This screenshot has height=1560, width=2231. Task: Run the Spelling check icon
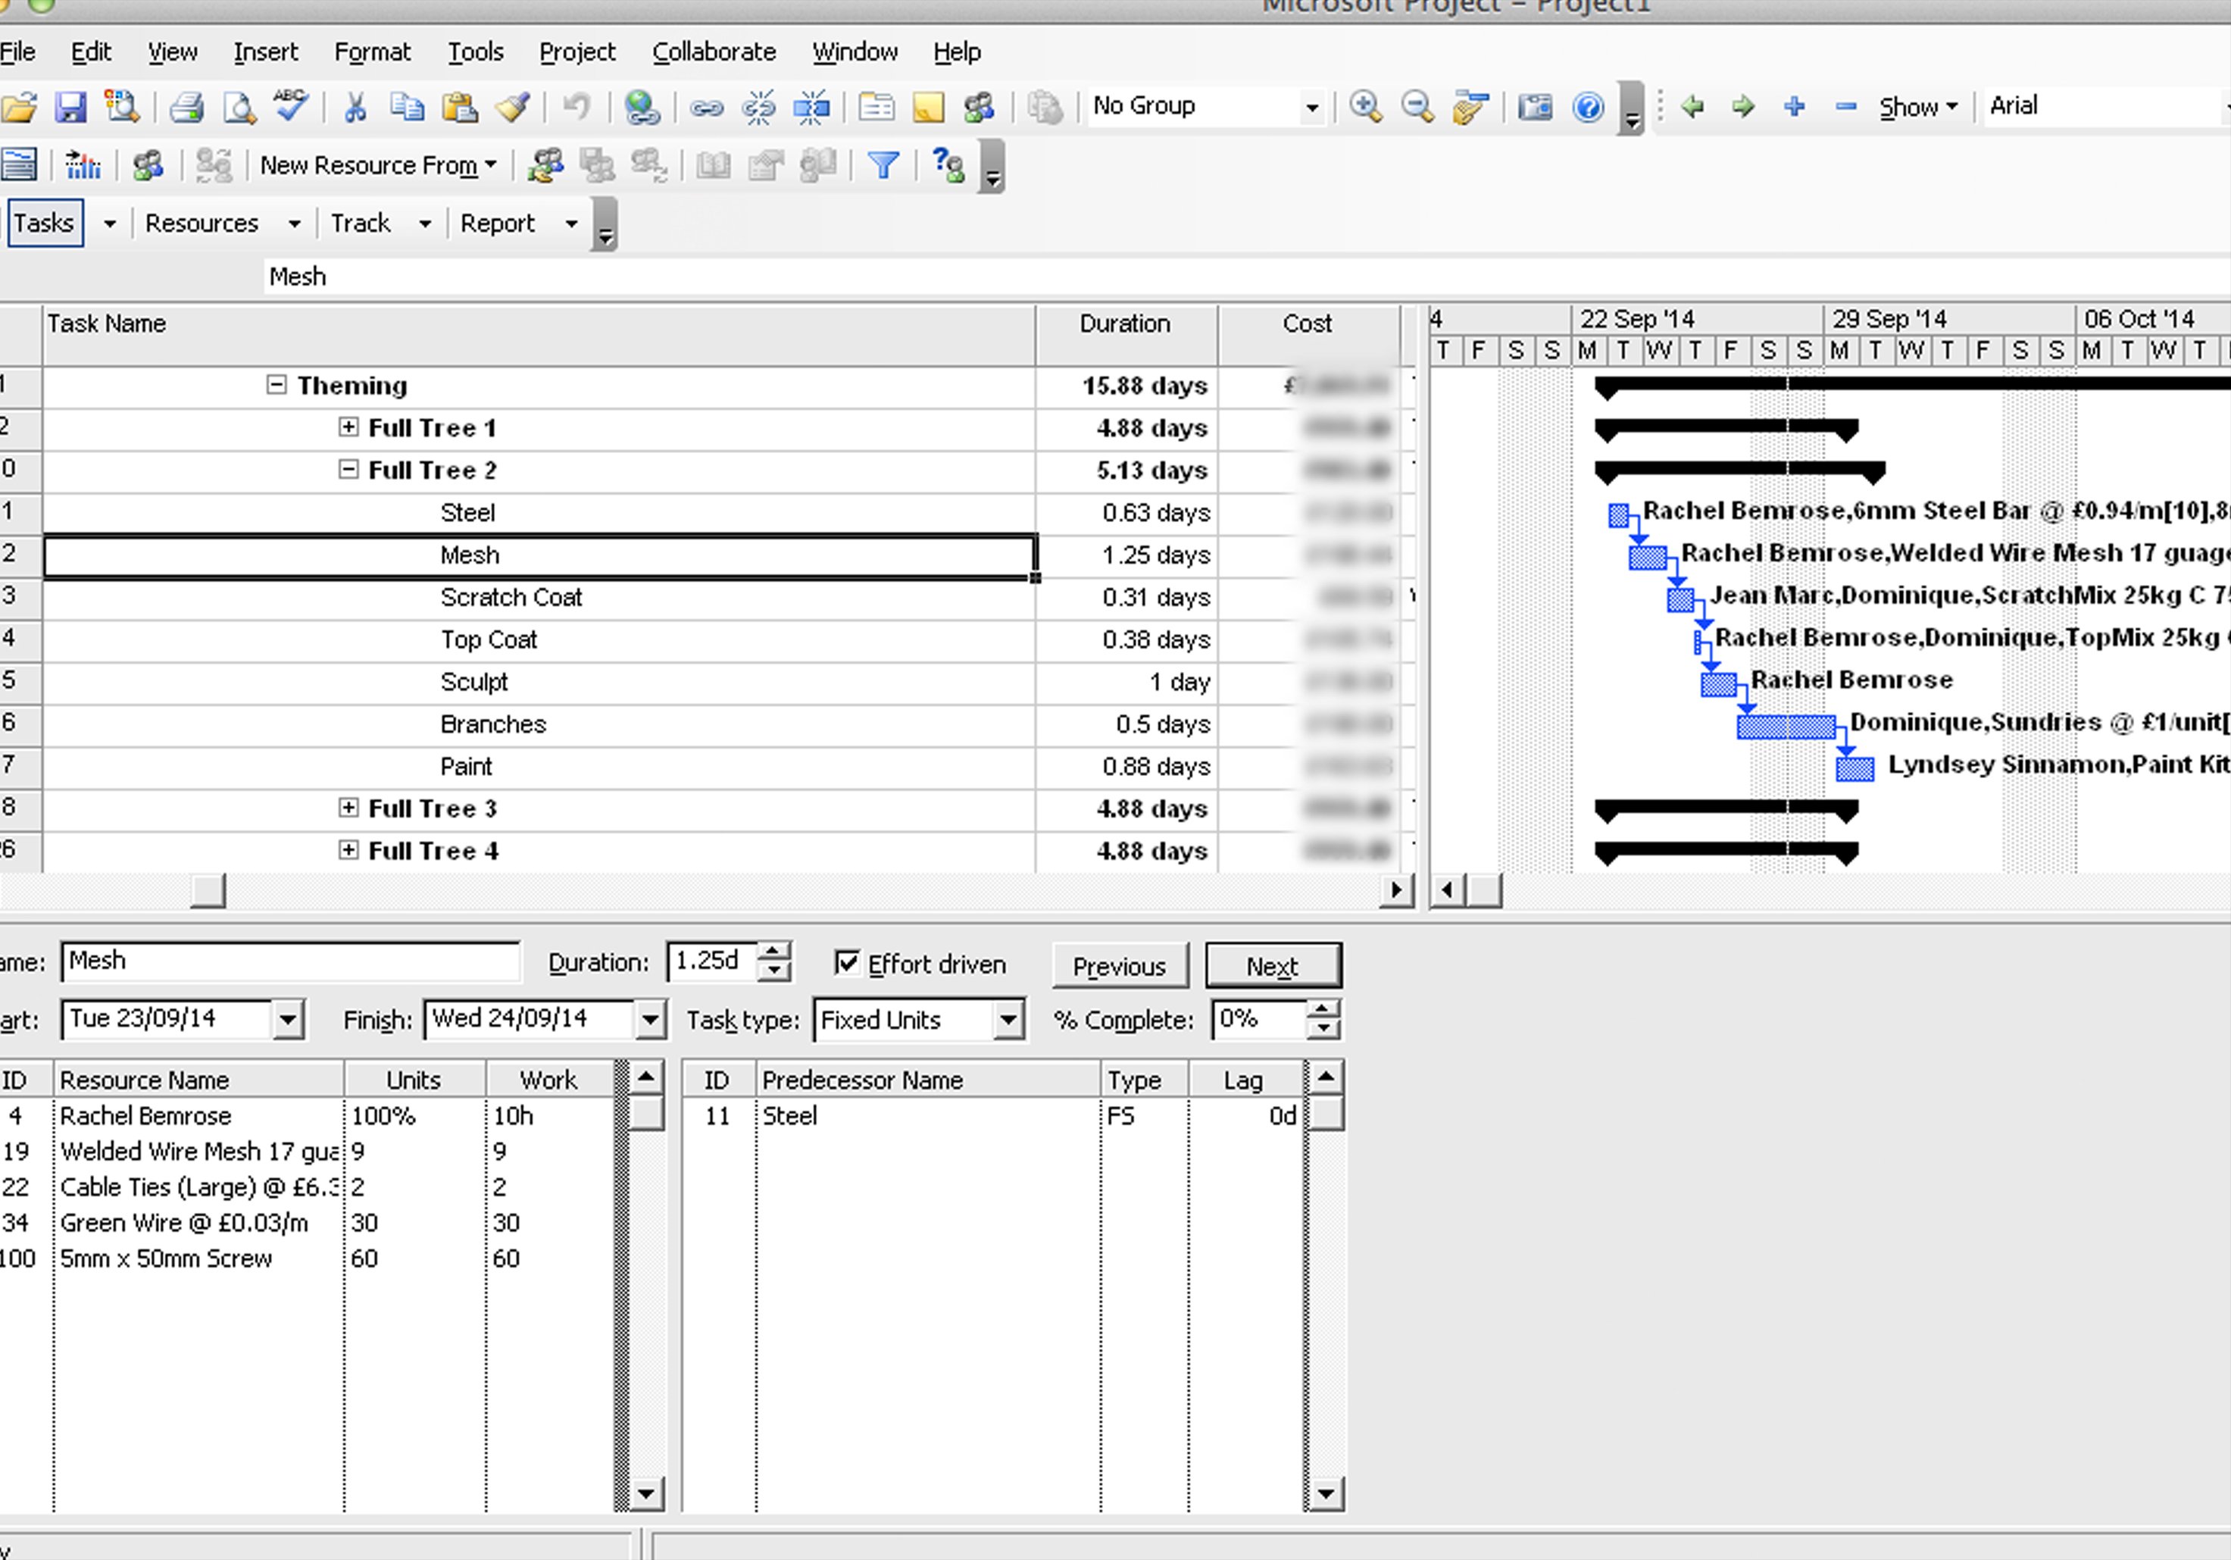click(291, 105)
